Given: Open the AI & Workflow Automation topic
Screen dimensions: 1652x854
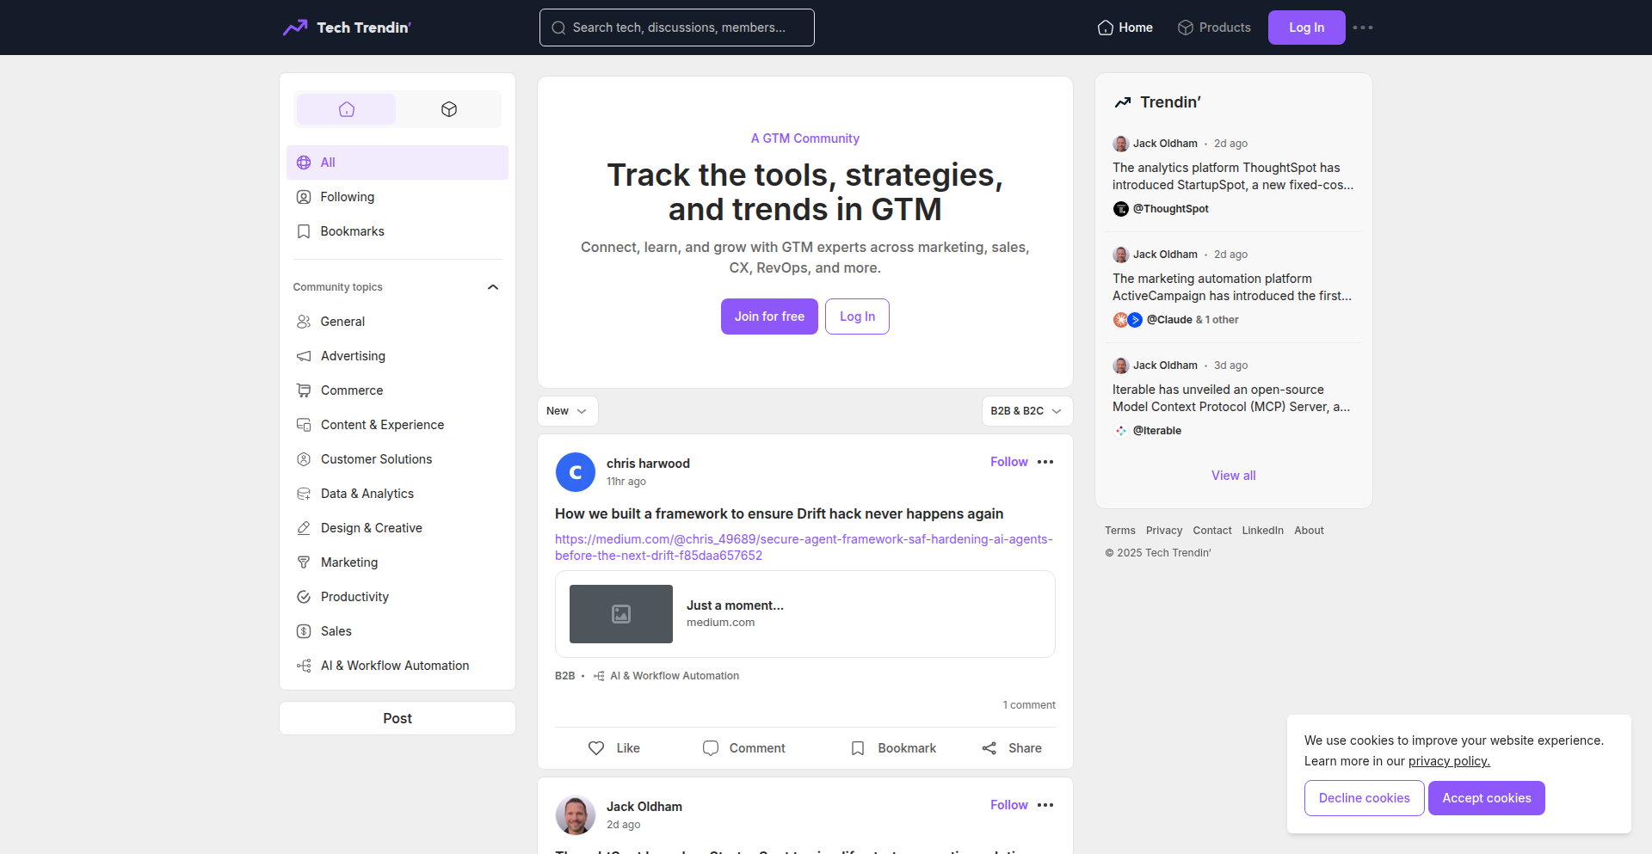Looking at the screenshot, I should (x=395, y=666).
